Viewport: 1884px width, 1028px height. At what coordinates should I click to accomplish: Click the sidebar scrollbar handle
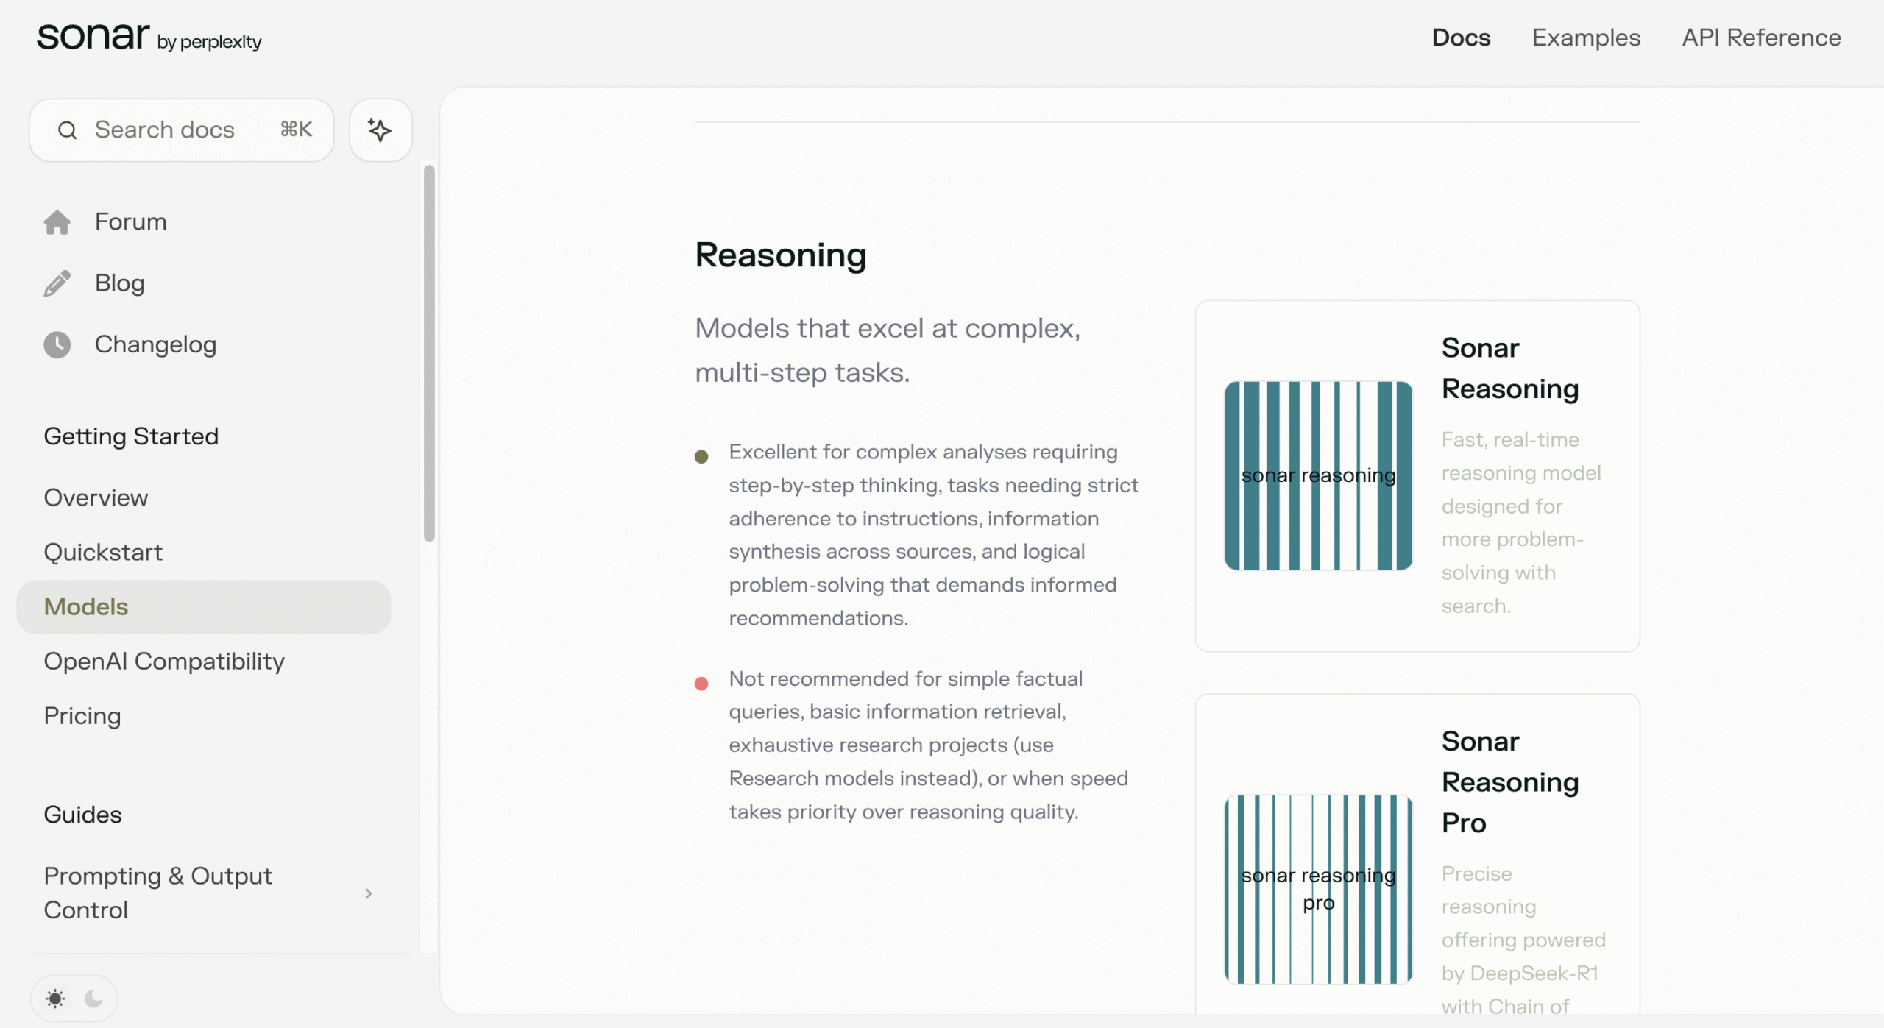click(x=429, y=353)
